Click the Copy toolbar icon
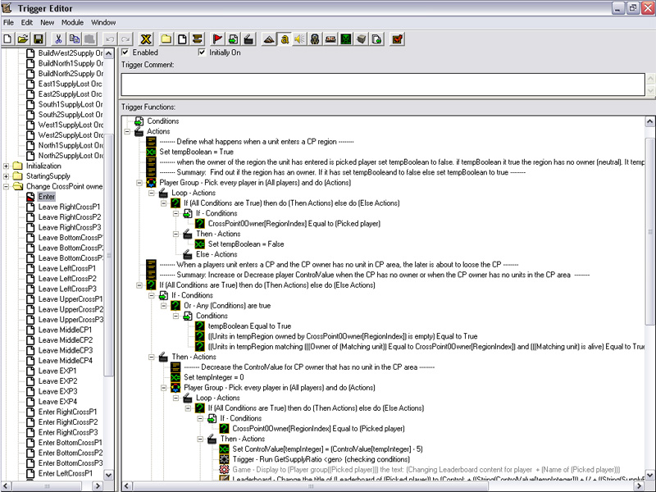The width and height of the screenshot is (656, 492). pyautogui.click(x=74, y=39)
